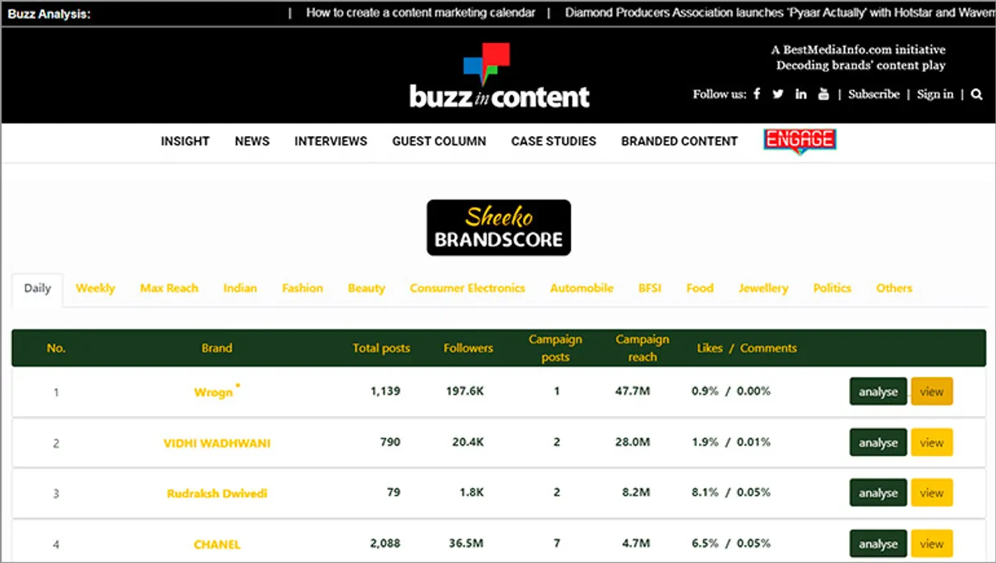Click the buzzincontent logo
The image size is (996, 563).
(500, 75)
